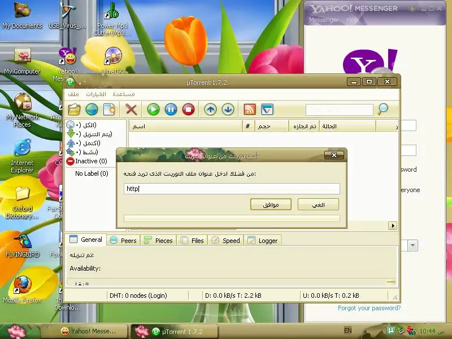452x339 pixels.
Task: Click the upload speed status entry
Action: point(331,295)
